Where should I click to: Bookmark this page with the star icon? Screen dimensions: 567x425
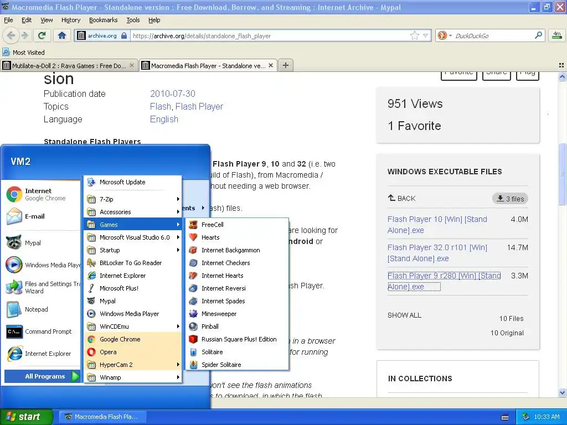414,35
